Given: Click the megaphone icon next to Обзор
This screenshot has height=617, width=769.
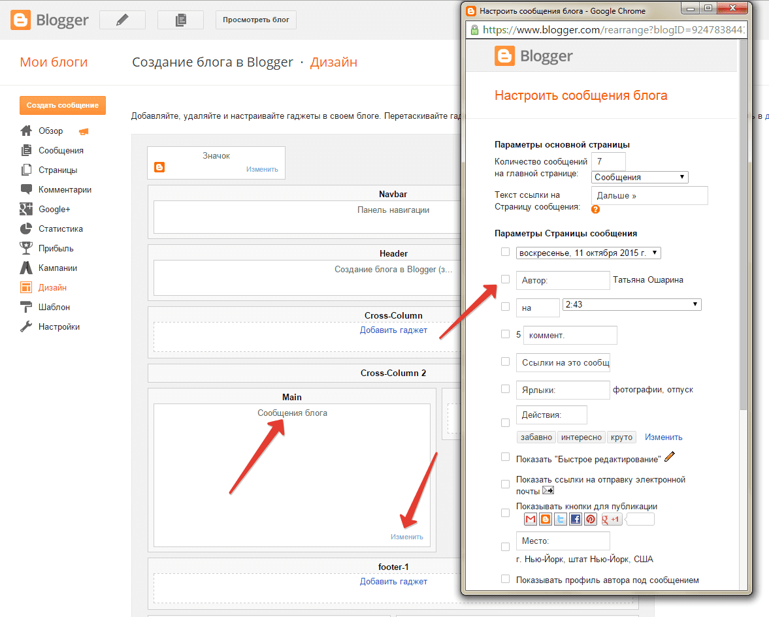Looking at the screenshot, I should tap(84, 131).
